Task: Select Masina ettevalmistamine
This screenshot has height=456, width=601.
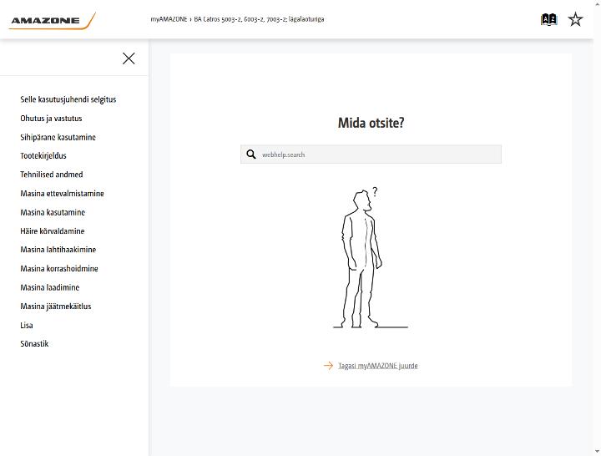Action: pos(62,193)
